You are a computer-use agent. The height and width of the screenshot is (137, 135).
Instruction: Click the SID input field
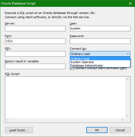[35, 54]
